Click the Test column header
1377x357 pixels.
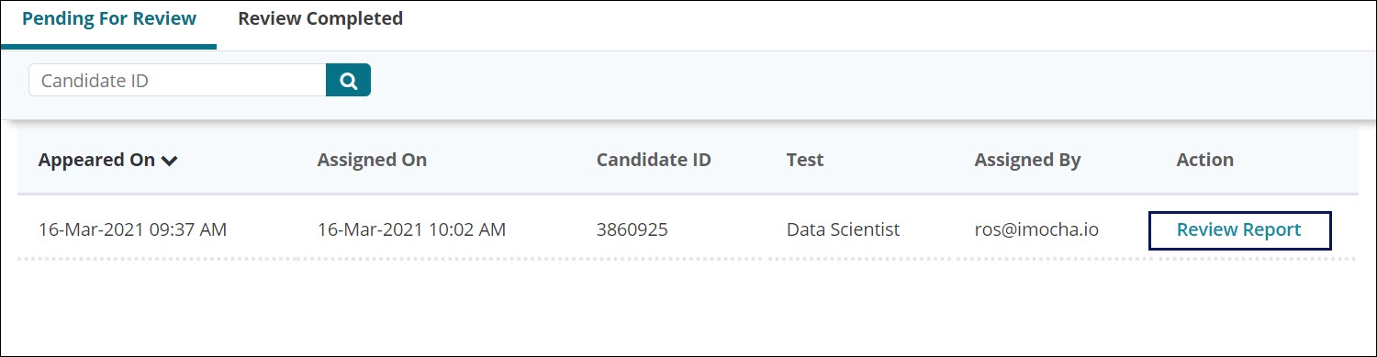pyautogui.click(x=805, y=160)
